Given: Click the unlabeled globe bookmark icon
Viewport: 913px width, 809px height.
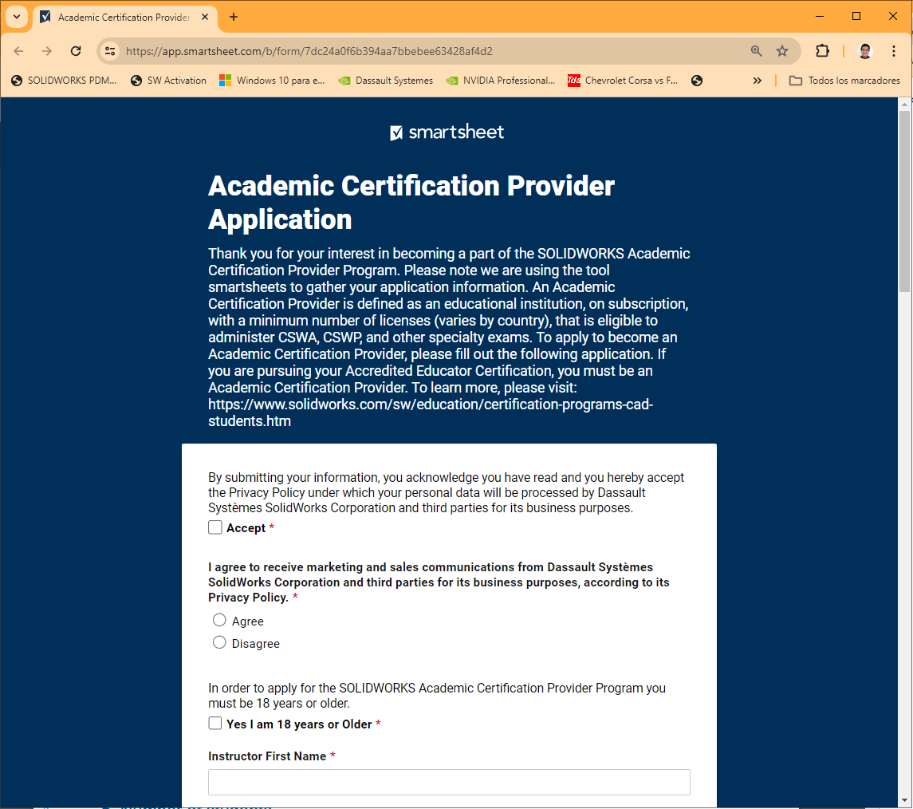Looking at the screenshot, I should pos(697,81).
